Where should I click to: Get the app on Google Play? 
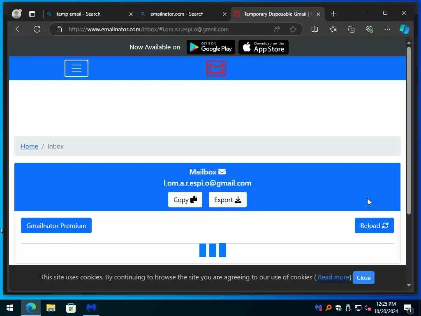click(x=211, y=47)
